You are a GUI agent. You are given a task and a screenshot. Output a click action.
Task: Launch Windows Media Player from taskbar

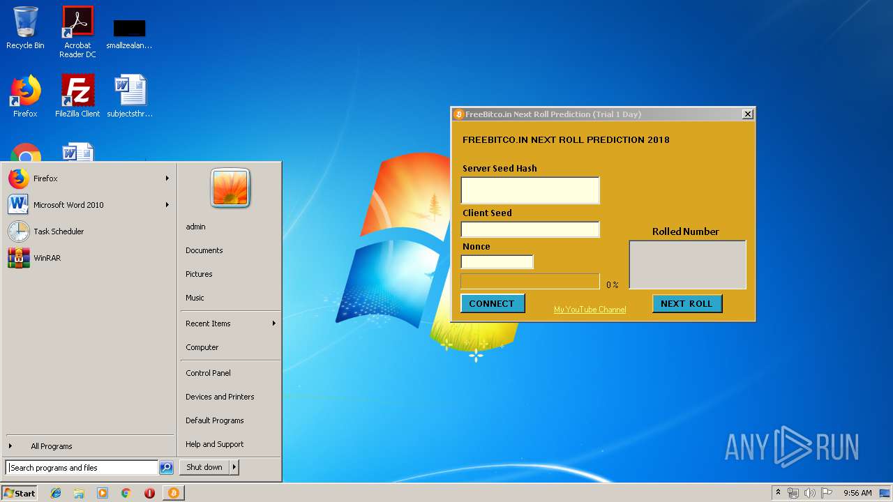[103, 493]
